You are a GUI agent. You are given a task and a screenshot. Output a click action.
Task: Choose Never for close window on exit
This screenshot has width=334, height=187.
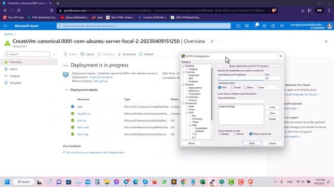[x=235, y=134]
